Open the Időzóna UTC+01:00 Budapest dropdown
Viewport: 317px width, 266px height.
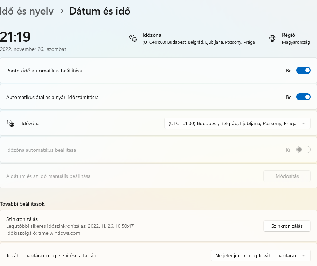237,123
